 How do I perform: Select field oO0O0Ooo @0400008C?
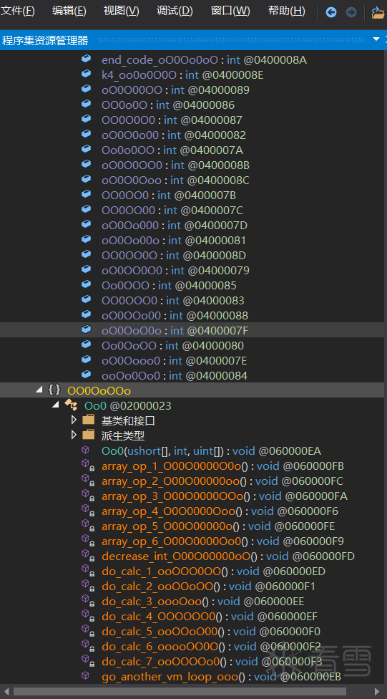175,180
